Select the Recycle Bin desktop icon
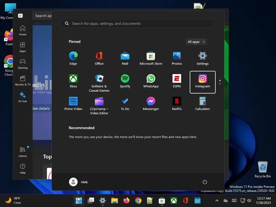Image resolution: width=276 pixels, height=207 pixels. 263,170
